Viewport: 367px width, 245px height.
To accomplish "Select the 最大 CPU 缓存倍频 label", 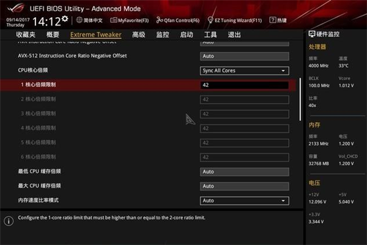I will coord(39,186).
